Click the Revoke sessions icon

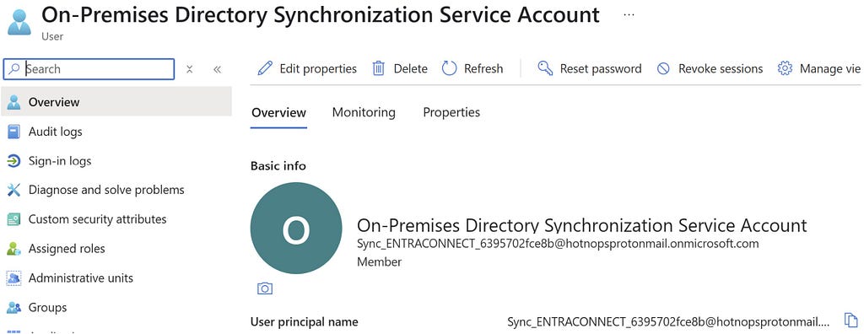click(x=663, y=69)
